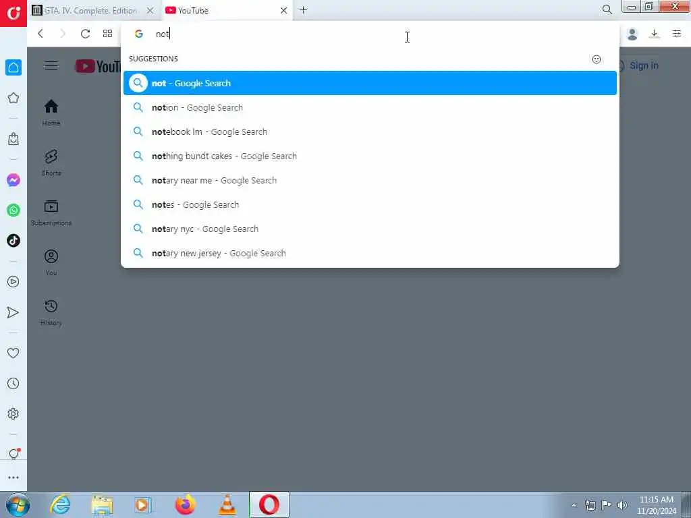Image resolution: width=691 pixels, height=518 pixels.
Task: Launch VLC media player from taskbar
Action: (227, 505)
